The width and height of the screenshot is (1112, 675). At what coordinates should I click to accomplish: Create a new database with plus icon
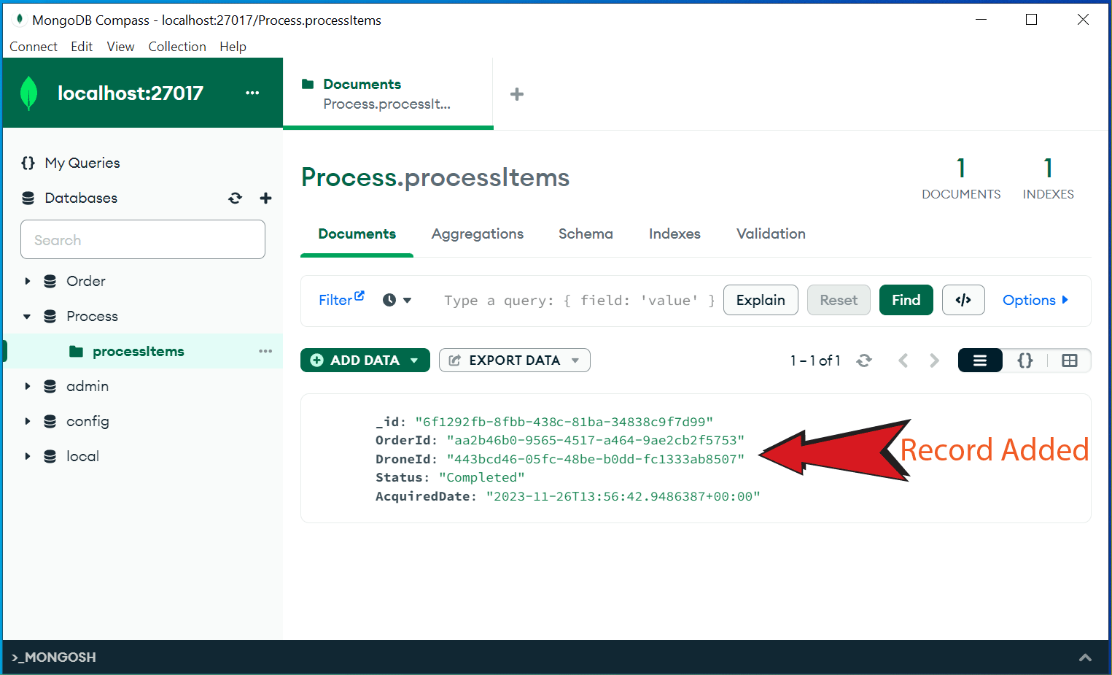tap(265, 198)
